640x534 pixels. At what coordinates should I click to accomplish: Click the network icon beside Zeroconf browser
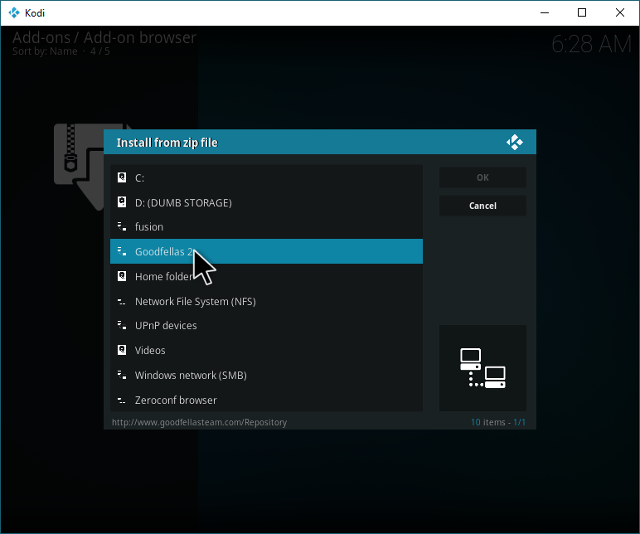click(x=122, y=400)
